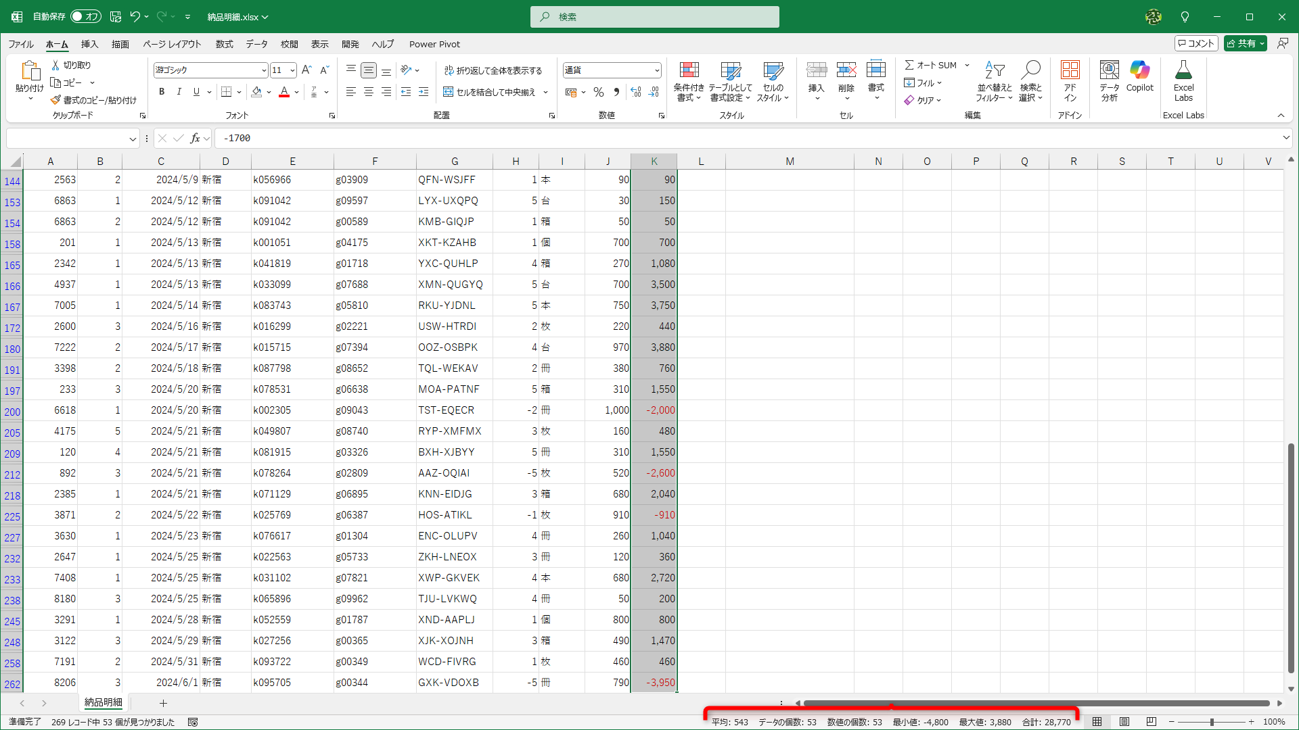Expand the formula bar with the chevron

coord(1285,138)
